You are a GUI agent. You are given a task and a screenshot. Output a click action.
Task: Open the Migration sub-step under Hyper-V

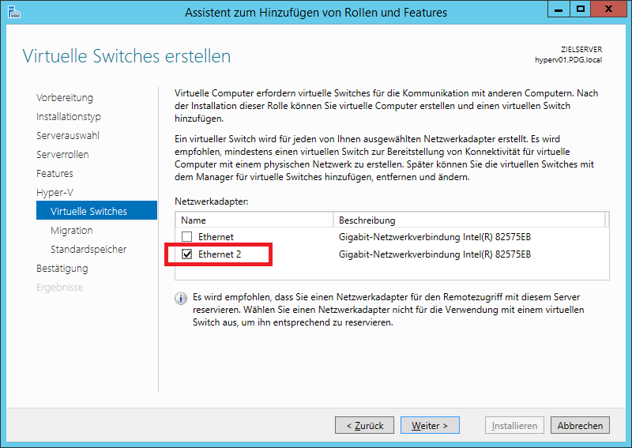(x=72, y=231)
